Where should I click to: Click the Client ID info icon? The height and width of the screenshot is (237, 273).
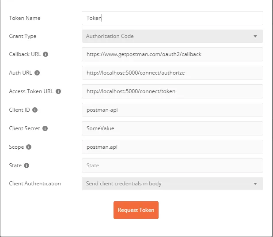point(35,110)
